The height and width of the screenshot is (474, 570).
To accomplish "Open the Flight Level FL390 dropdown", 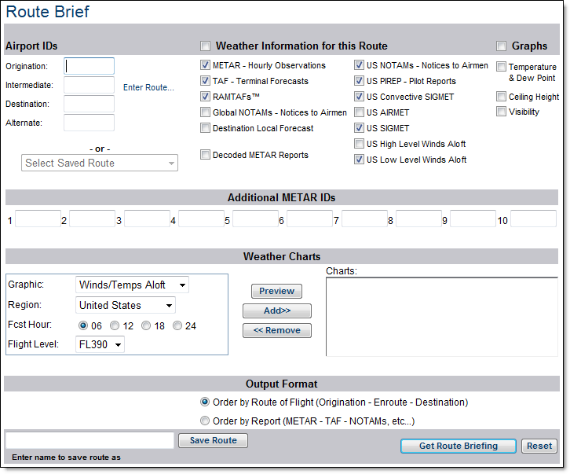I will click(x=100, y=344).
